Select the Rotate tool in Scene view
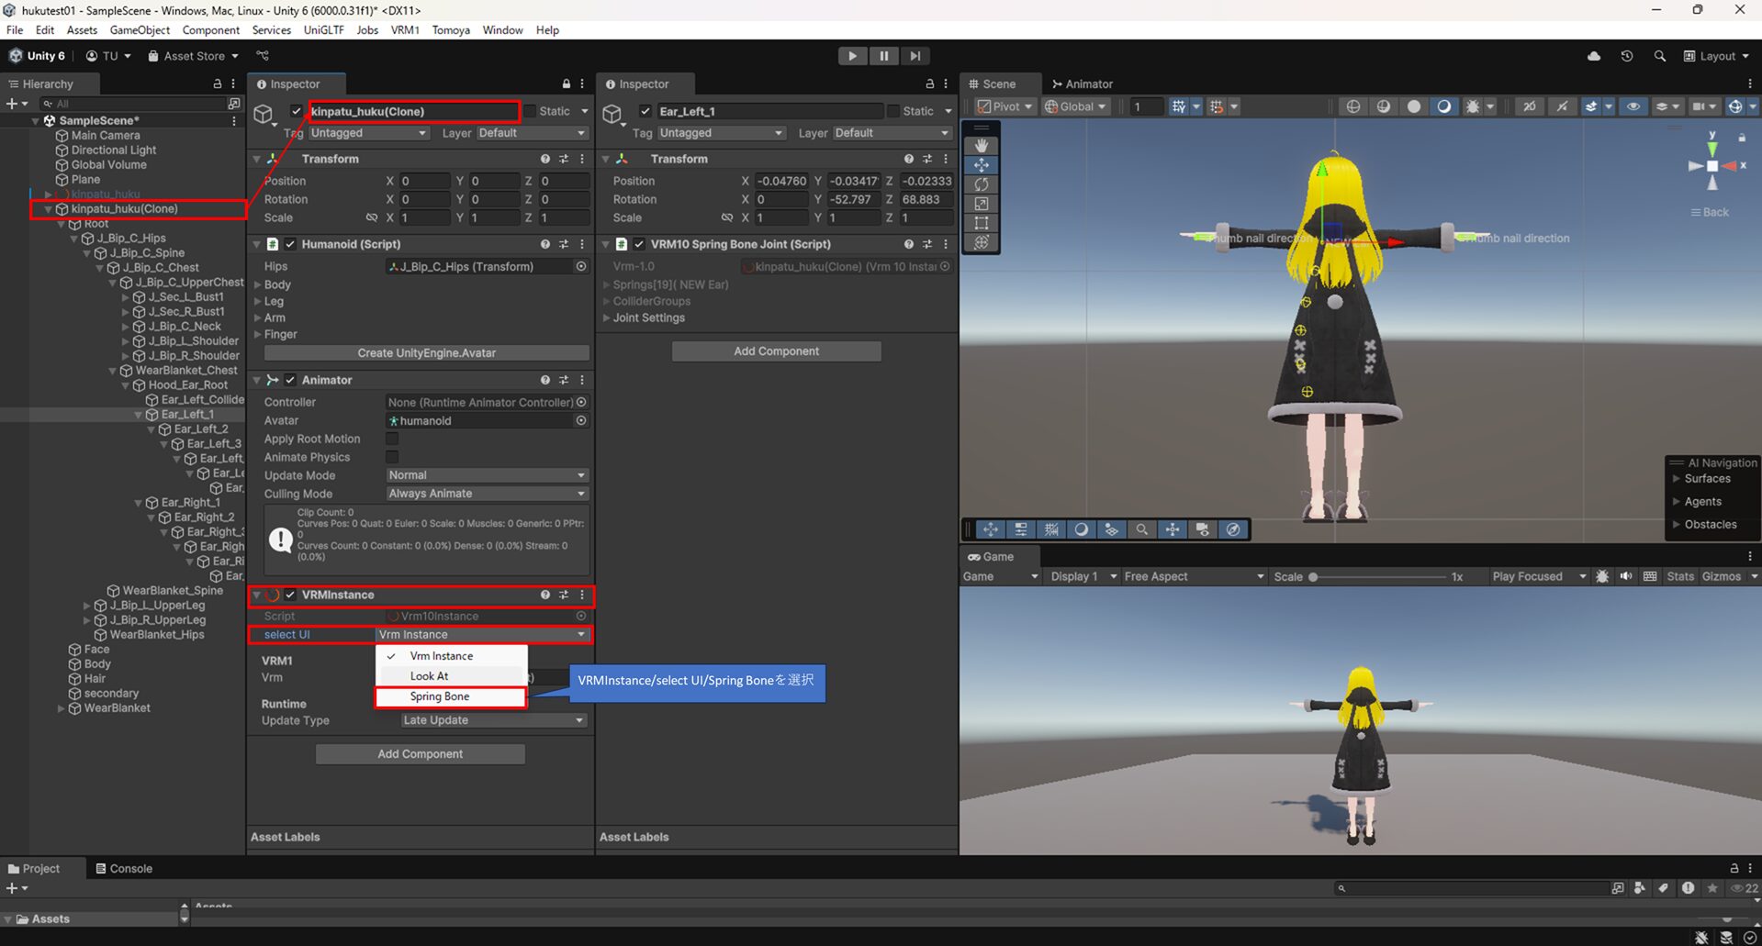 pos(982,184)
